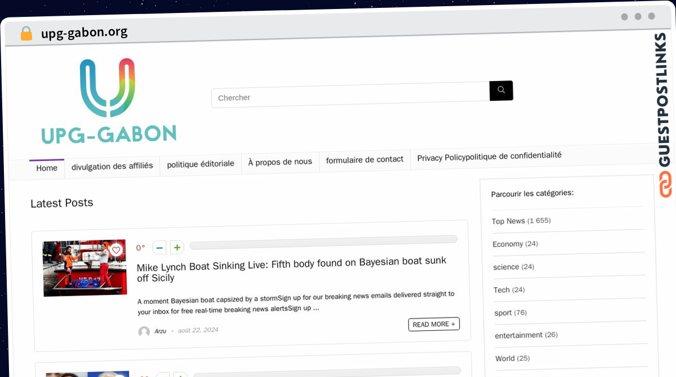Image resolution: width=676 pixels, height=377 pixels.
Task: Open entertainment category
Action: pyautogui.click(x=526, y=335)
